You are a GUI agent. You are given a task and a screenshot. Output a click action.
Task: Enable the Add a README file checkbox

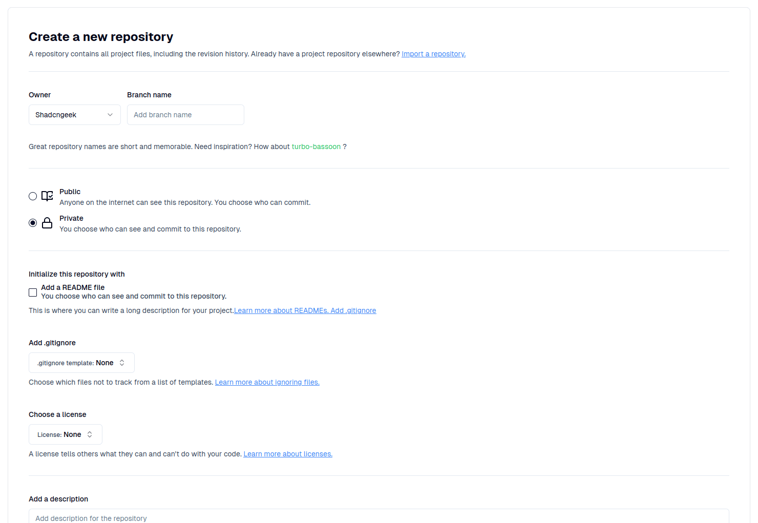(33, 292)
